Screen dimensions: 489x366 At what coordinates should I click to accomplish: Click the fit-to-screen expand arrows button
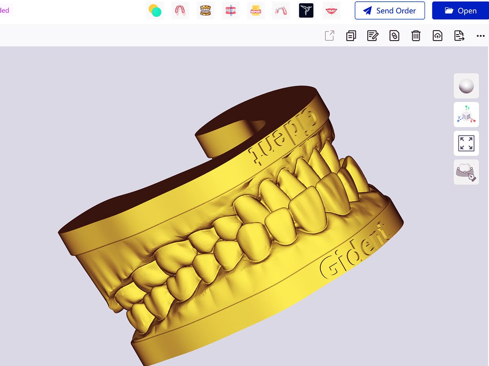pyautogui.click(x=466, y=144)
